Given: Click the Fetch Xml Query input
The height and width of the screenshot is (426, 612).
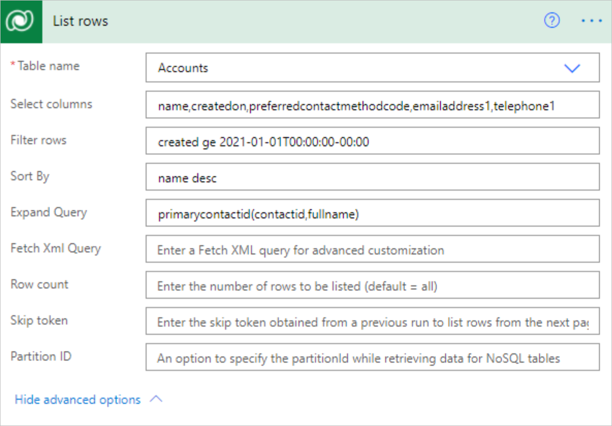Looking at the screenshot, I should pos(373,249).
